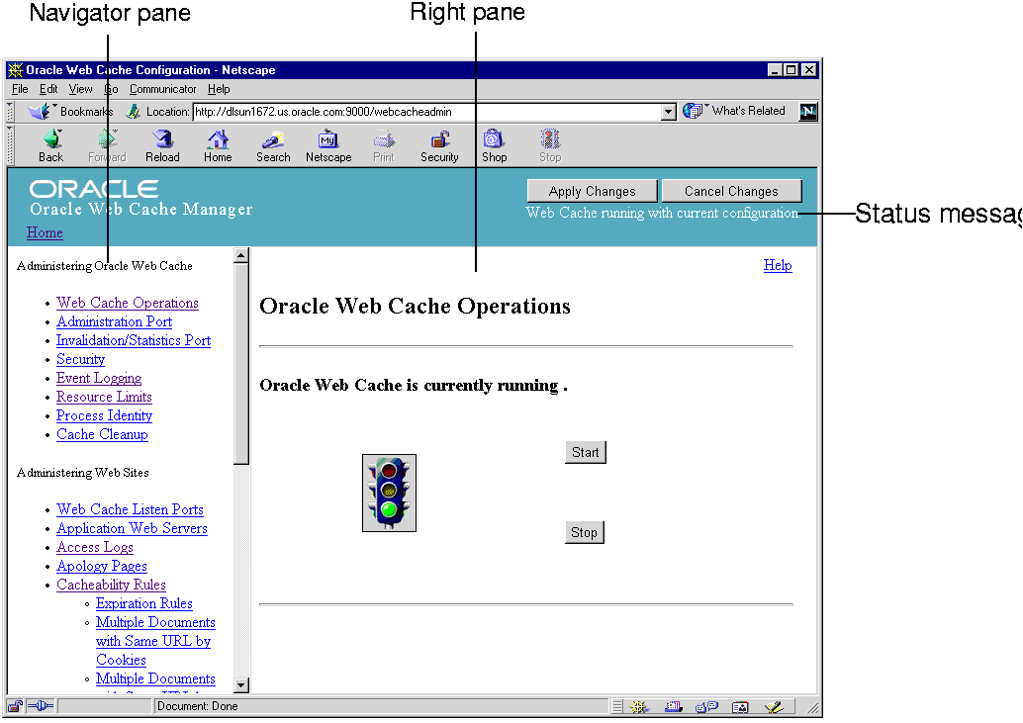Screen dimensions: 1023x723
Task: Open My Netscape toolbar icon
Action: pyautogui.click(x=328, y=138)
